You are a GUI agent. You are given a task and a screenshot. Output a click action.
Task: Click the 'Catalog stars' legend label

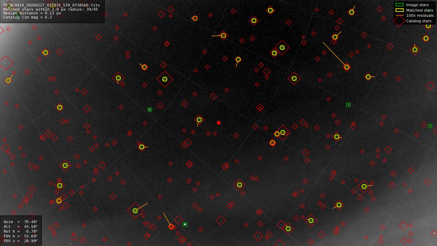pyautogui.click(x=419, y=21)
